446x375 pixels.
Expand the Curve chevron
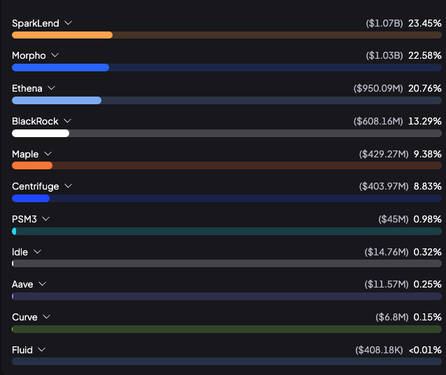[x=47, y=317]
